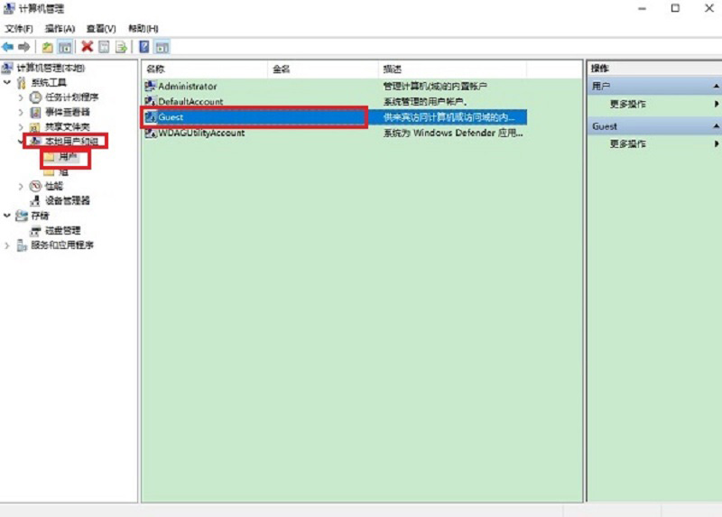Viewport: 722px width, 517px height.
Task: Select the 组 folder in tree
Action: pyautogui.click(x=63, y=172)
